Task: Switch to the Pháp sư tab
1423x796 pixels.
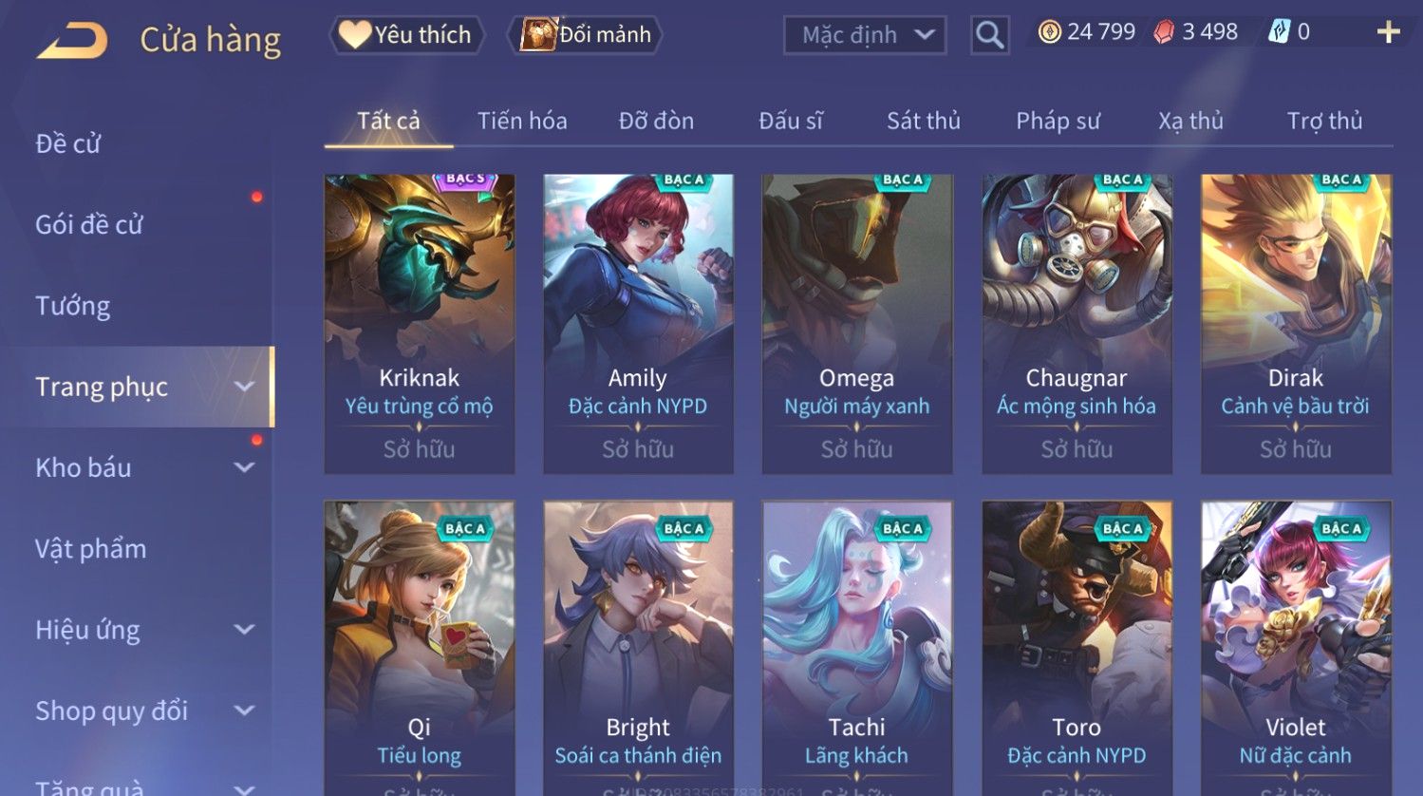Action: click(x=1058, y=121)
